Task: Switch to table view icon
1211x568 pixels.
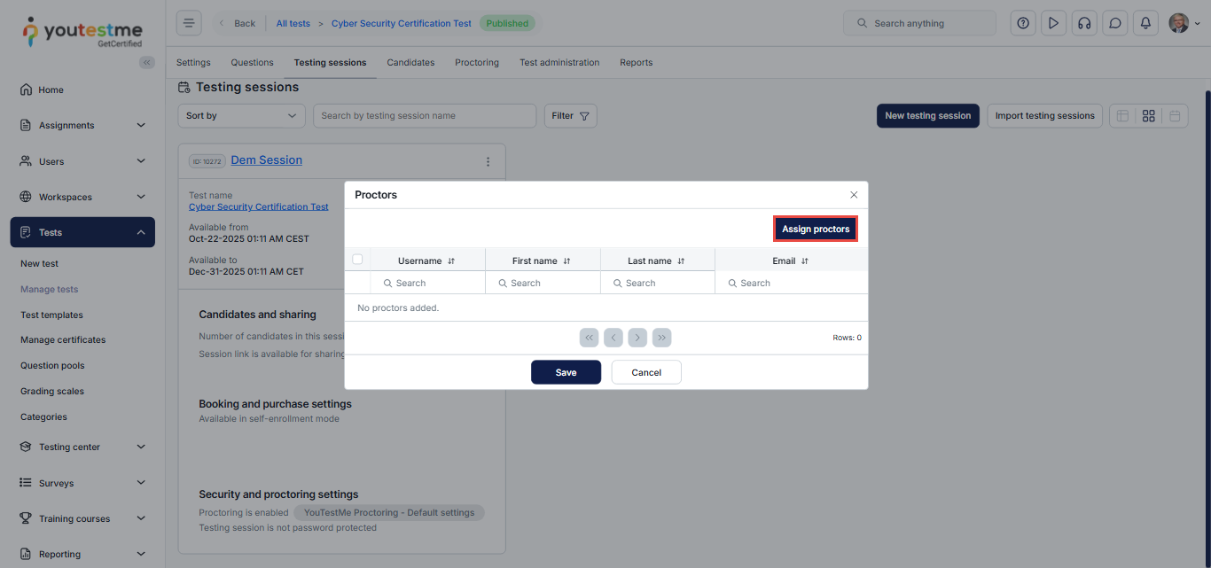Action: point(1122,116)
